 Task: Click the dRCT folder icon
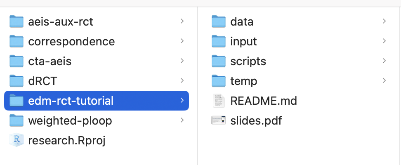[x=17, y=81]
